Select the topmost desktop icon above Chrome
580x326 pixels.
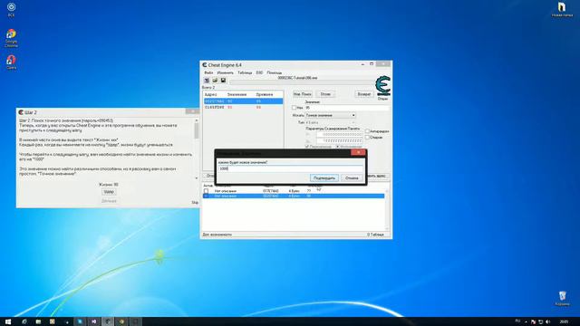[x=11, y=10]
